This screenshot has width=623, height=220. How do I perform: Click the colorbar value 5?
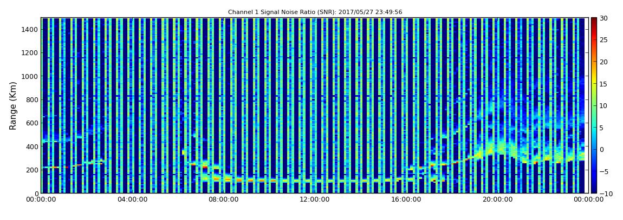pyautogui.click(x=602, y=128)
